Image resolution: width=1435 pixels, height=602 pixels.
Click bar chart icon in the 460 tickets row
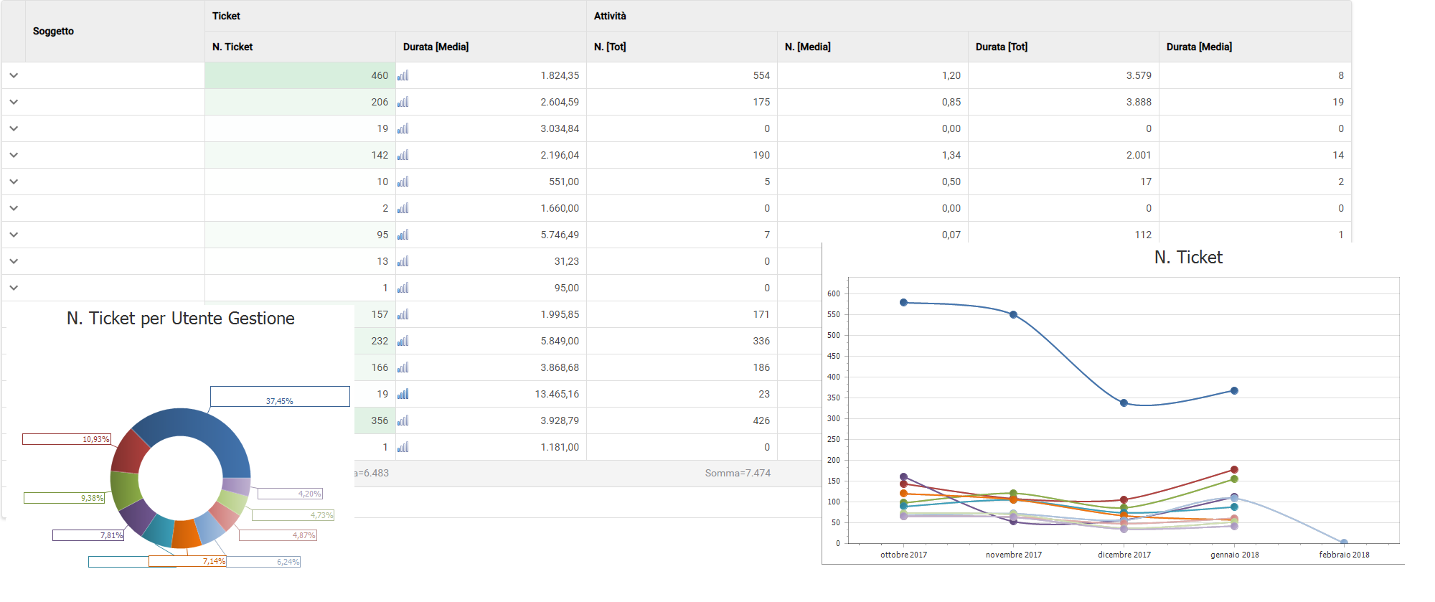coord(403,75)
